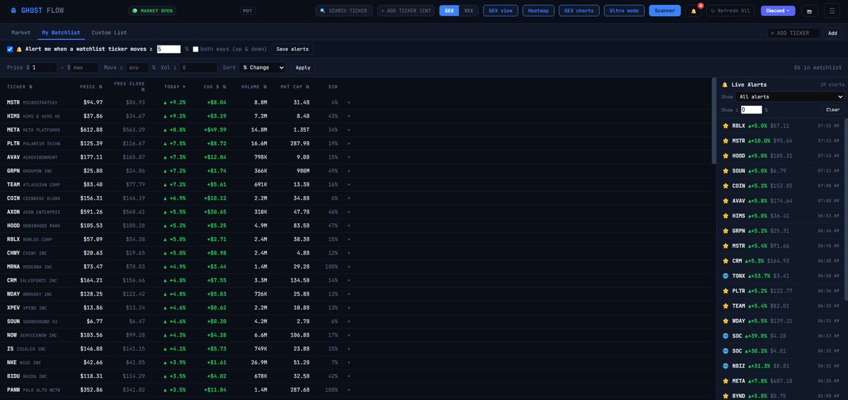The height and width of the screenshot is (400, 848).
Task: Focus the Search Ticker field
Action: coord(344,11)
